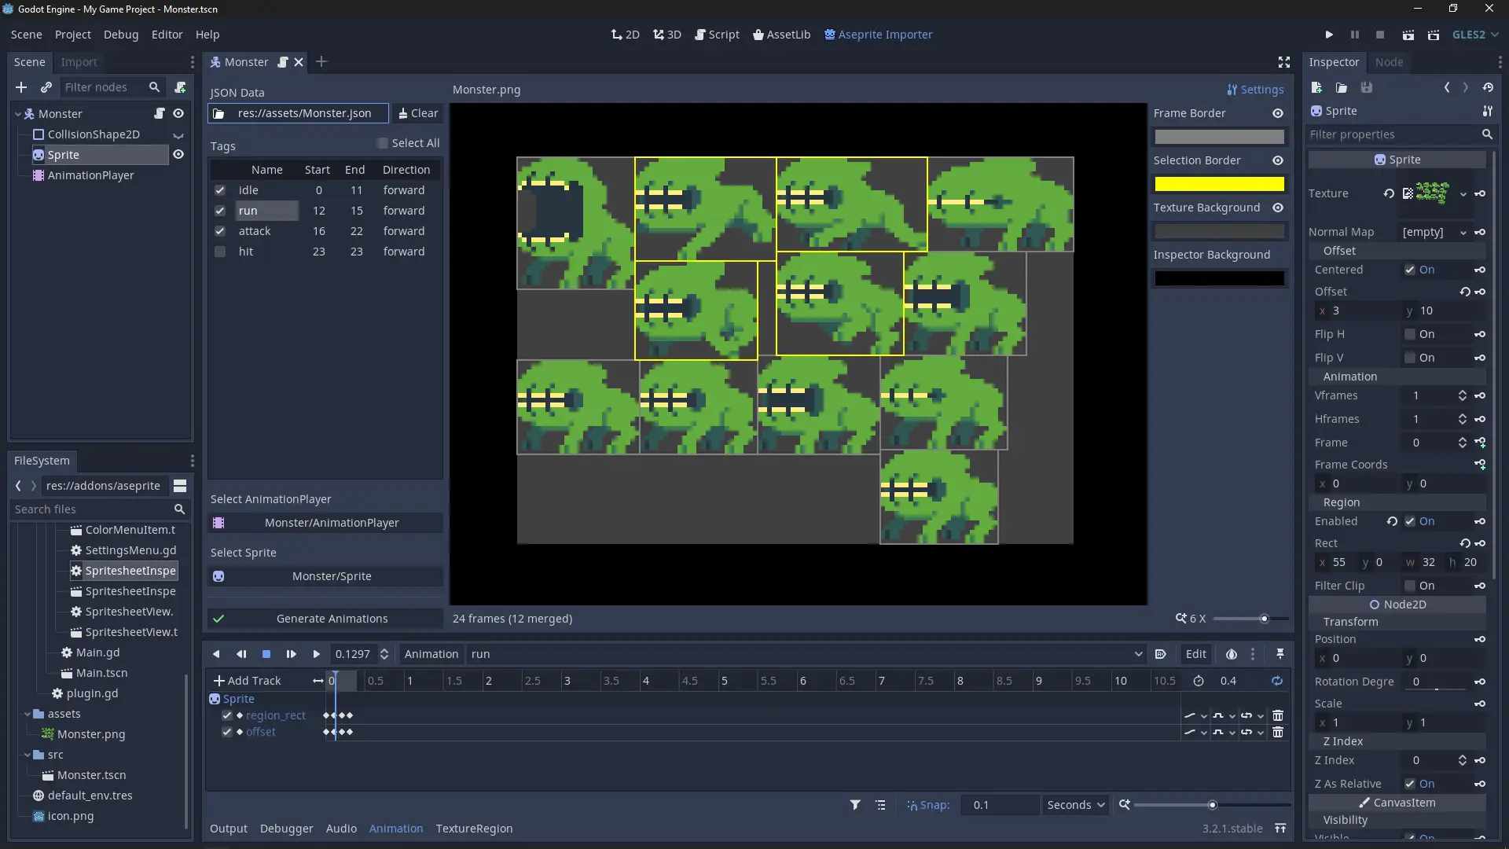Open the Animation name dropdown
This screenshot has height=849, width=1509.
pyautogui.click(x=806, y=654)
